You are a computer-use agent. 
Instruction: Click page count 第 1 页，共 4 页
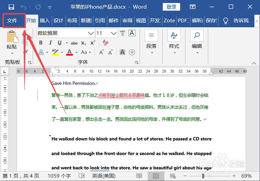click(21, 176)
